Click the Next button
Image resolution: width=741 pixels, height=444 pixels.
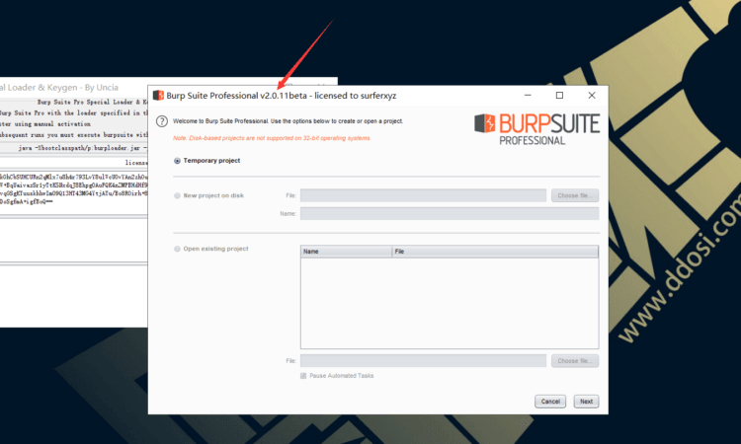tap(586, 401)
